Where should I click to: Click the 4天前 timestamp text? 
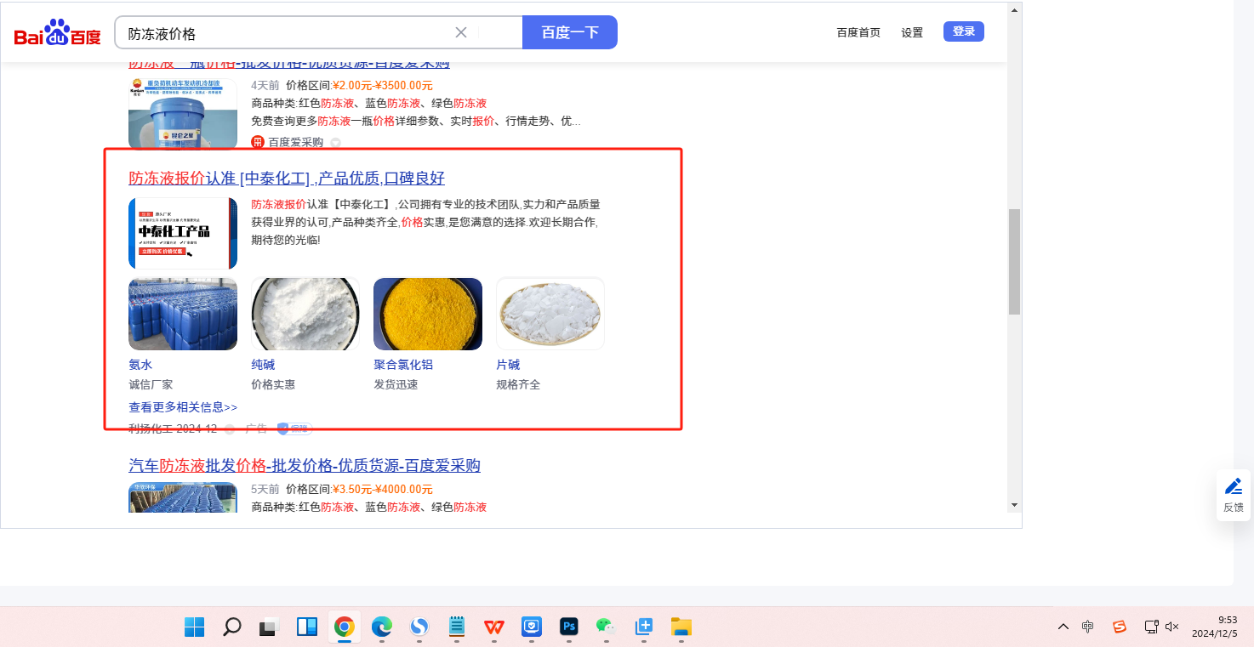pyautogui.click(x=265, y=85)
